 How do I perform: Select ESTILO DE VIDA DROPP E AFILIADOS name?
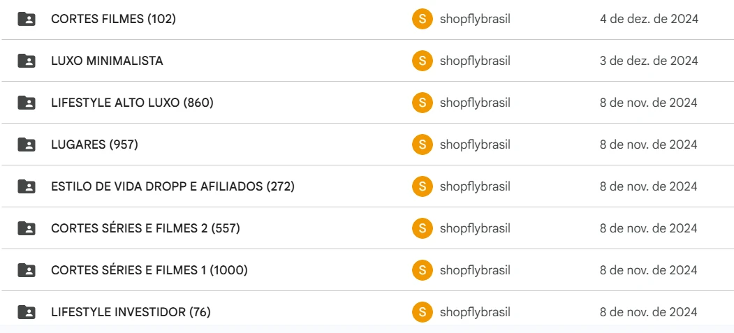pos(173,186)
